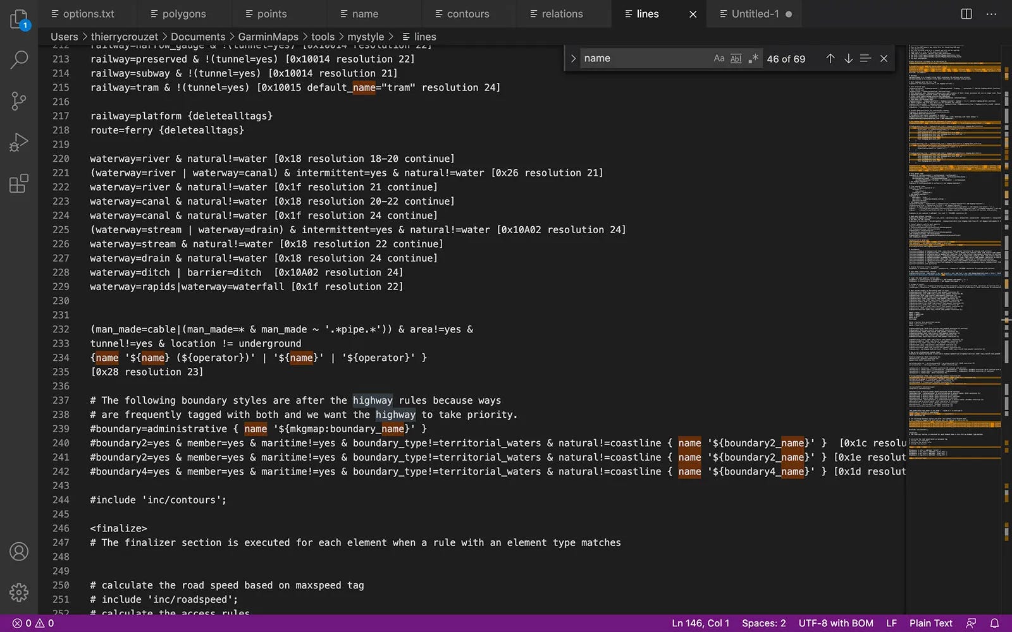Go to the next find match
Image resolution: width=1012 pixels, height=632 pixels.
[x=848, y=58]
